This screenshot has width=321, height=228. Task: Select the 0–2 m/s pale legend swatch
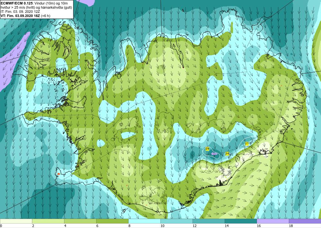pyautogui.click(x=16, y=221)
